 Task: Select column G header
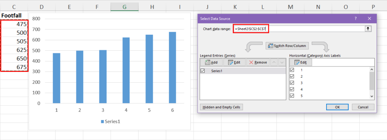point(124,8)
